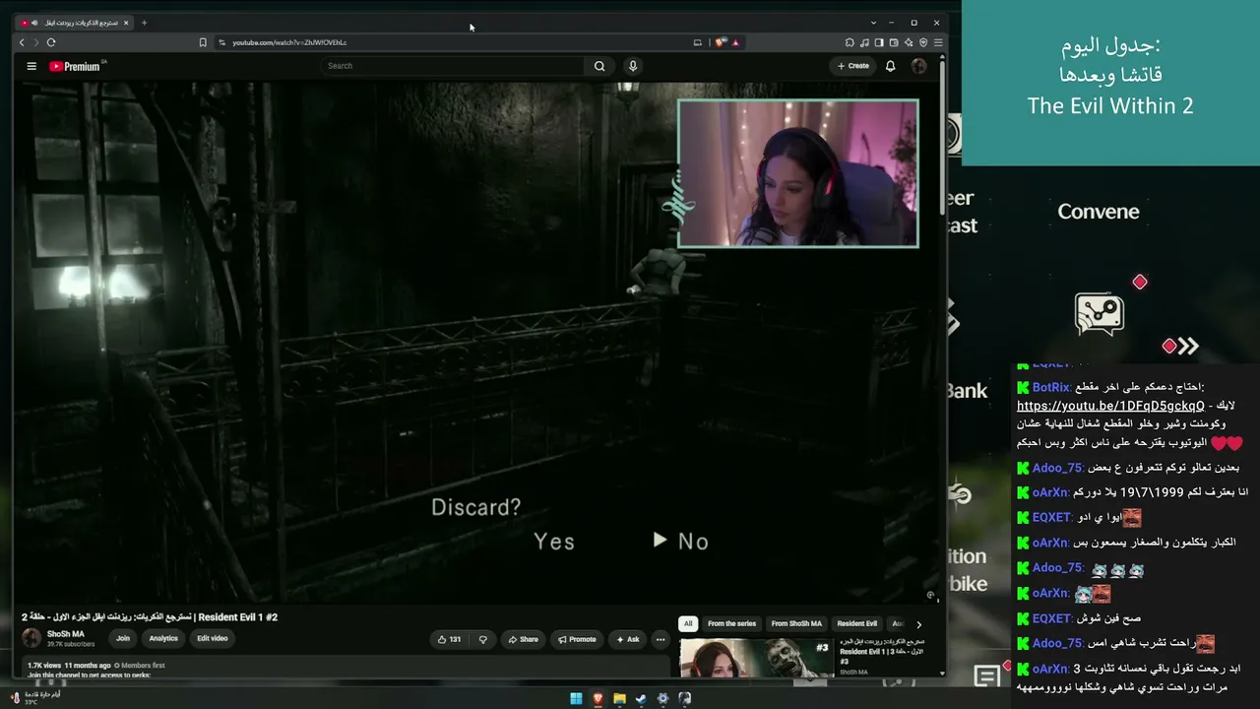
Task: Open the Brave playlist music note icon
Action: tap(864, 42)
